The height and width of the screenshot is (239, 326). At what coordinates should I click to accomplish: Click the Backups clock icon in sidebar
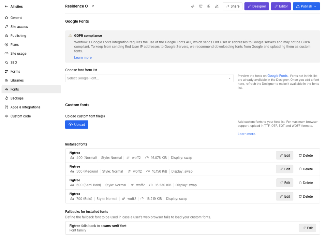coord(6,98)
